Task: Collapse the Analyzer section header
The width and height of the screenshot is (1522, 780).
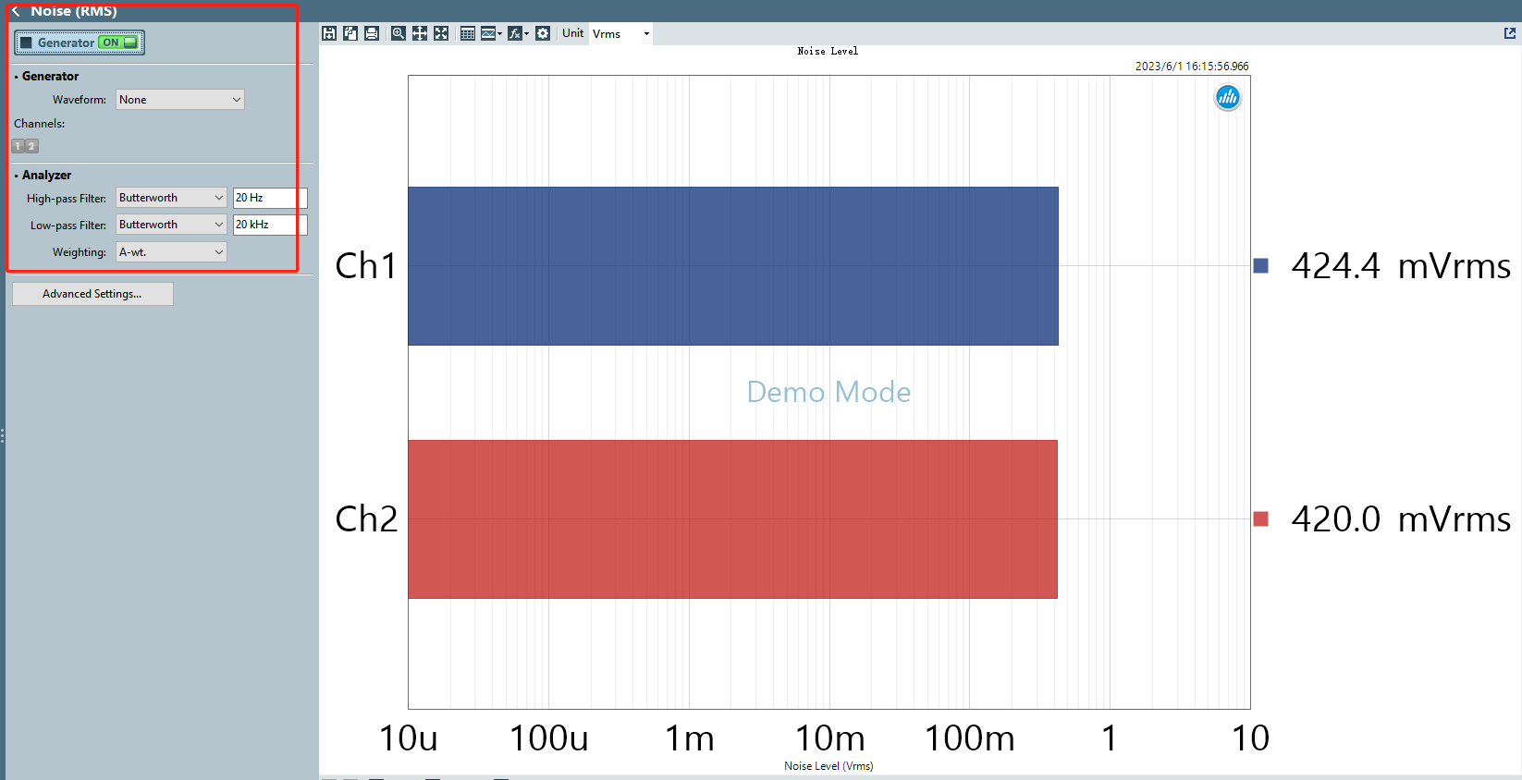Action: pyautogui.click(x=46, y=175)
